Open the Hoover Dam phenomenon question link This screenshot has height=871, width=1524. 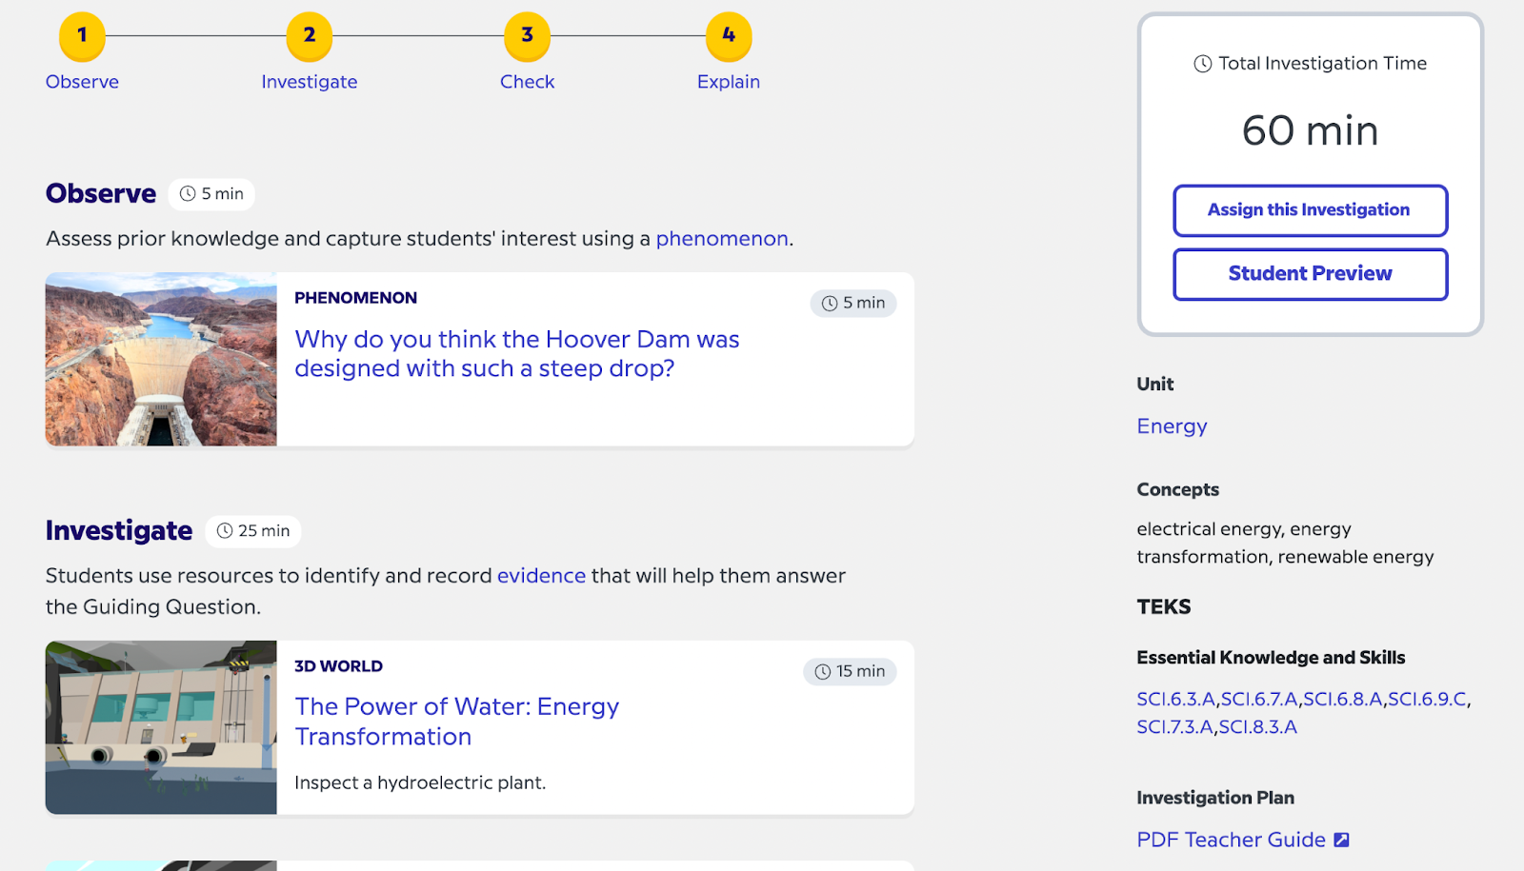coord(516,353)
